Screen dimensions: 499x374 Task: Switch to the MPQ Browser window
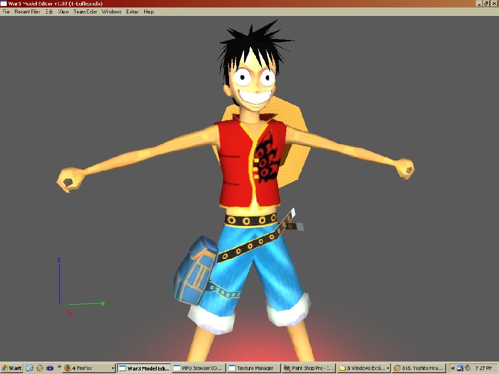(199, 369)
